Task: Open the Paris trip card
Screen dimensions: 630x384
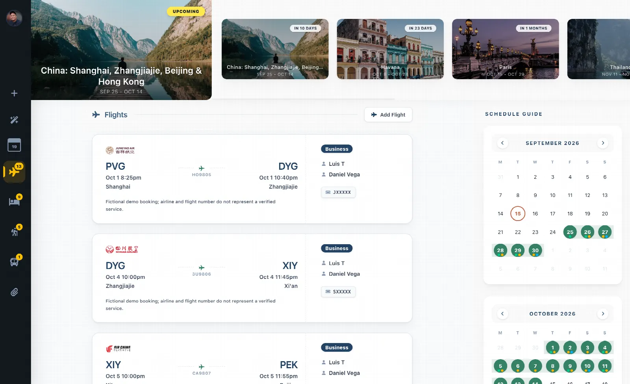Action: coord(506,49)
